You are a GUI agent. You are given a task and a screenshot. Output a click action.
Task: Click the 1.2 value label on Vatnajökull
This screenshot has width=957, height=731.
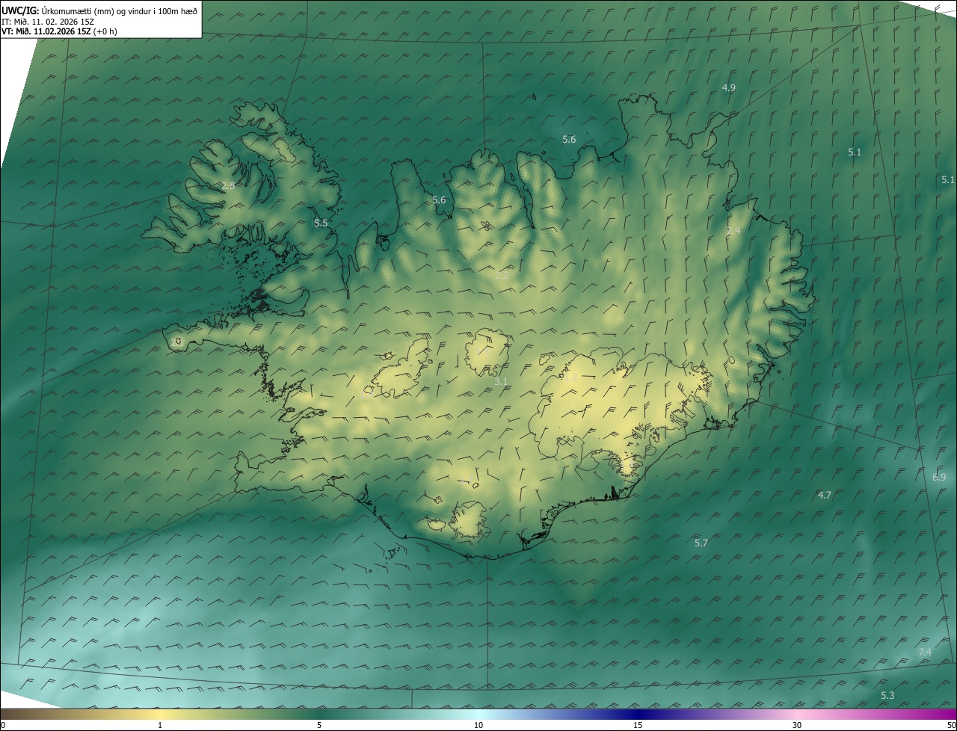click(x=570, y=377)
